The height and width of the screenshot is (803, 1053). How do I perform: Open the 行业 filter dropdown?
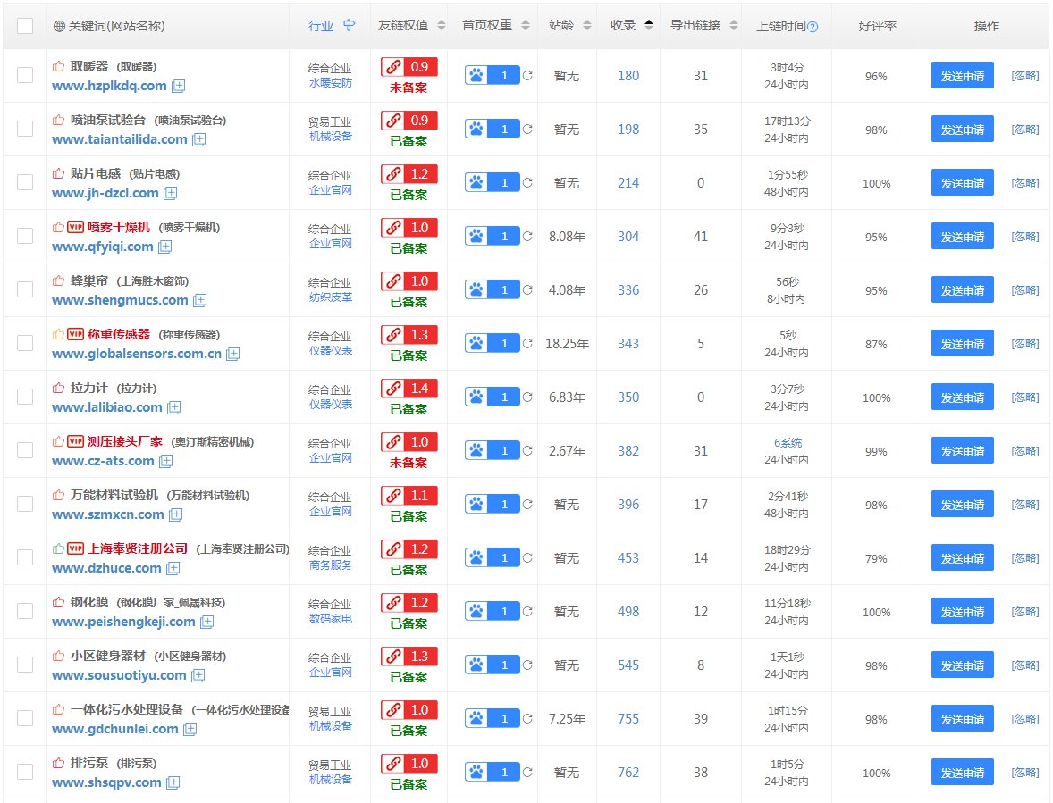coord(349,26)
